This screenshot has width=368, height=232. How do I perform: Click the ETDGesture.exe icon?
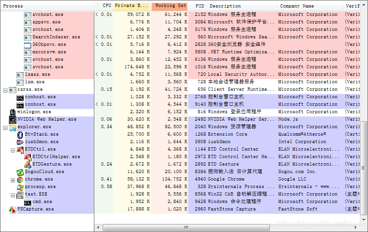click(28, 165)
